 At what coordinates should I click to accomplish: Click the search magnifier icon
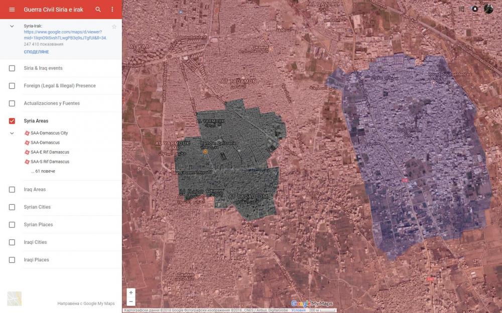coord(98,10)
